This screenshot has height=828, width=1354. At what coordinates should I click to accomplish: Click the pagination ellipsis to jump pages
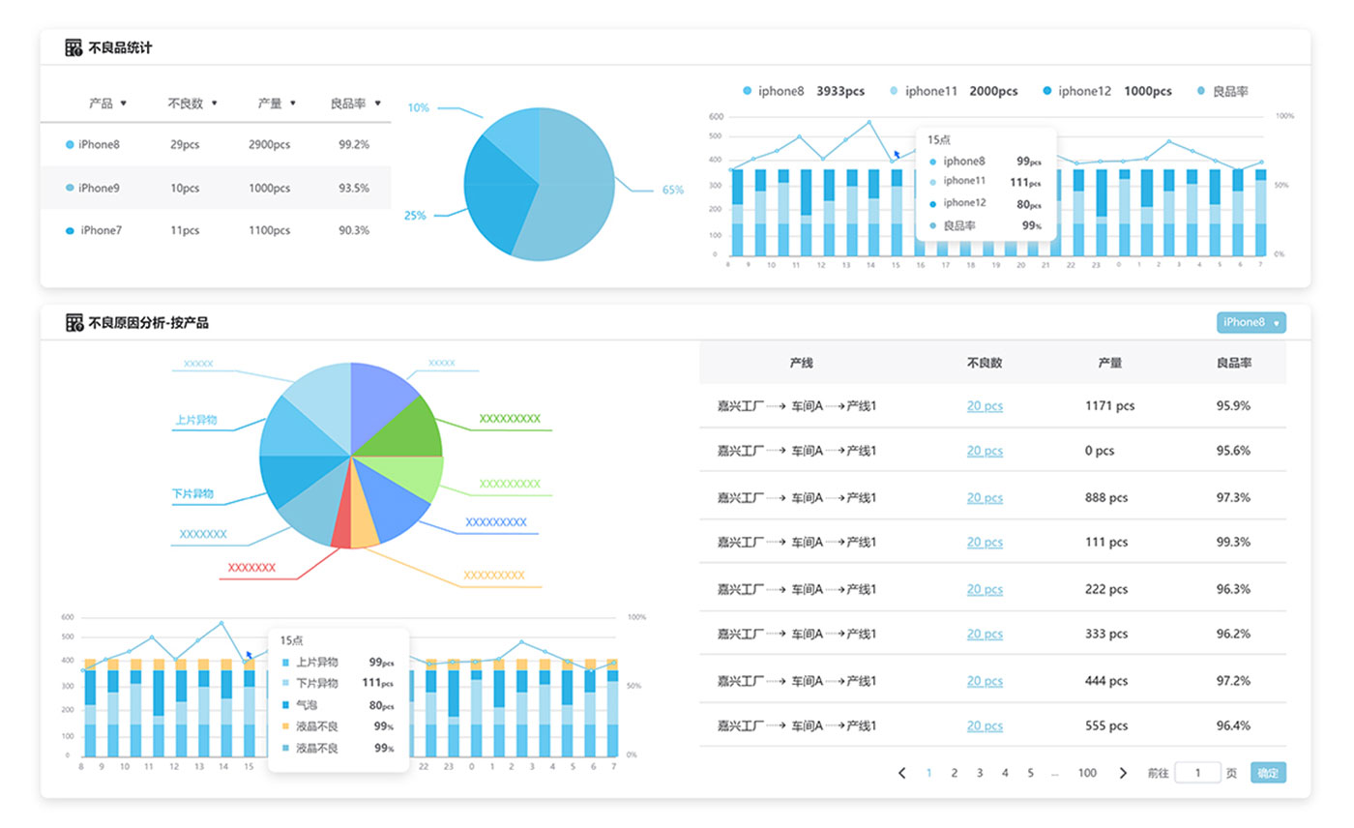point(1054,773)
